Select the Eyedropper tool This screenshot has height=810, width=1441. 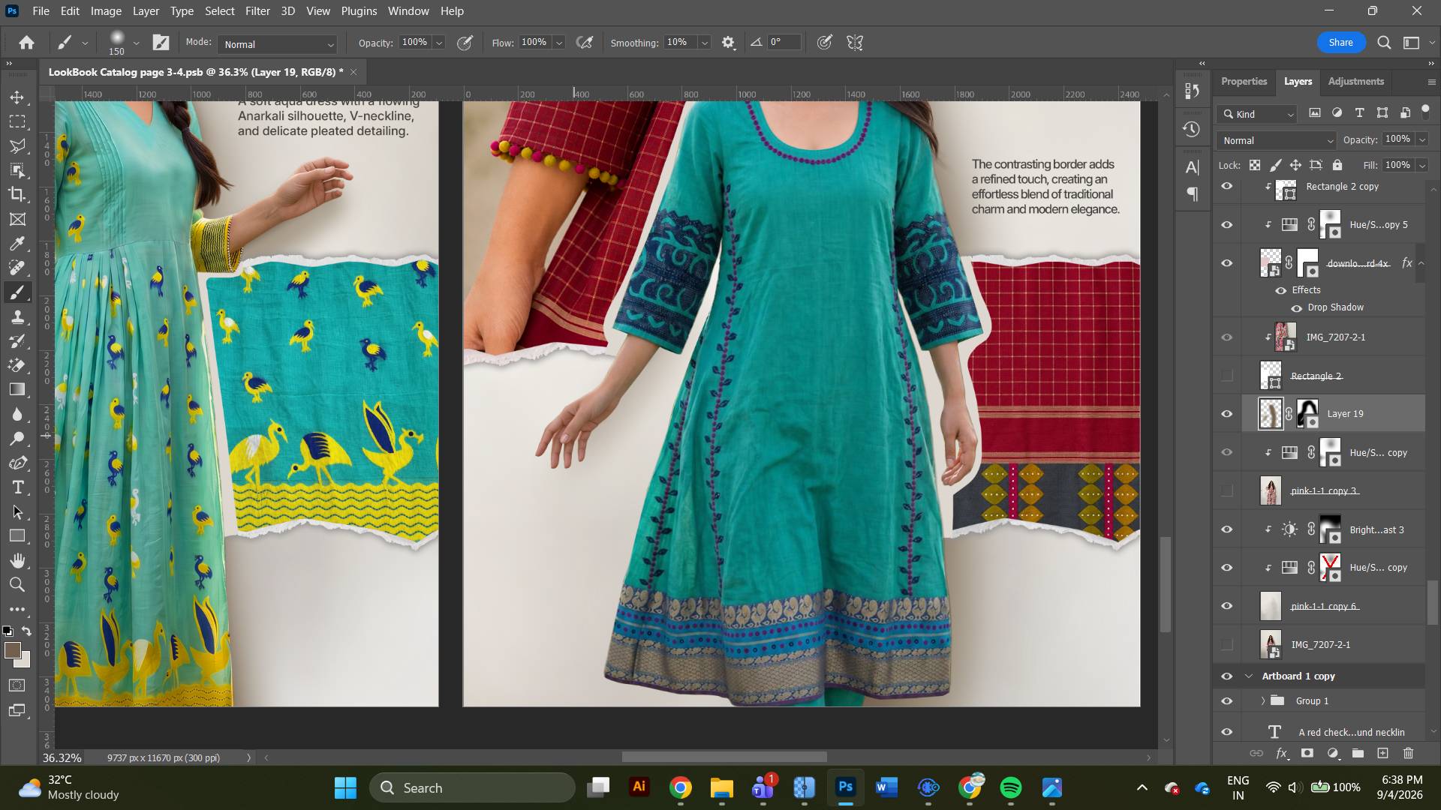(17, 244)
